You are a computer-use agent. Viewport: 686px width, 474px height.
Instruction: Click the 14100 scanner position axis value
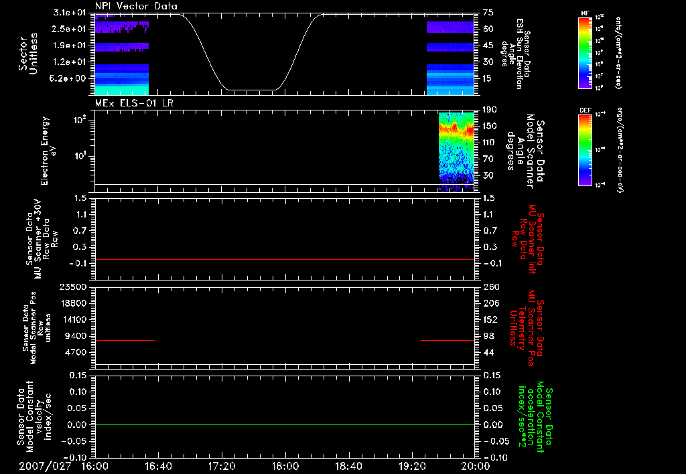73,319
